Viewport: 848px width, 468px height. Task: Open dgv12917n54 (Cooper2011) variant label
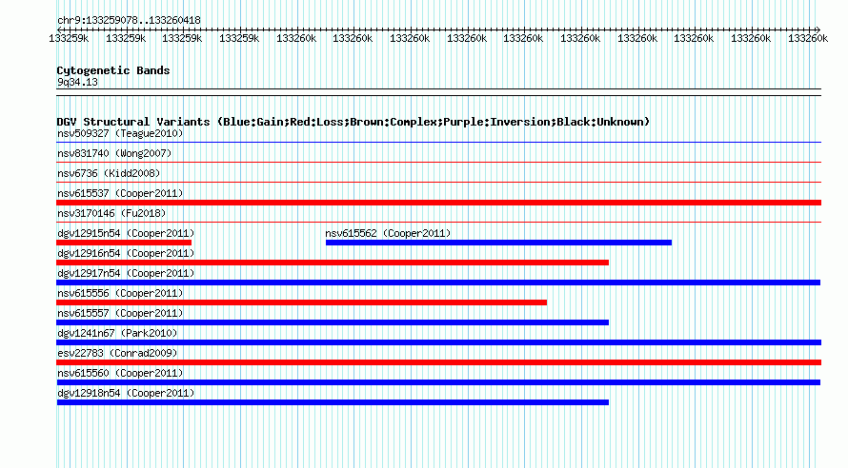(x=126, y=273)
